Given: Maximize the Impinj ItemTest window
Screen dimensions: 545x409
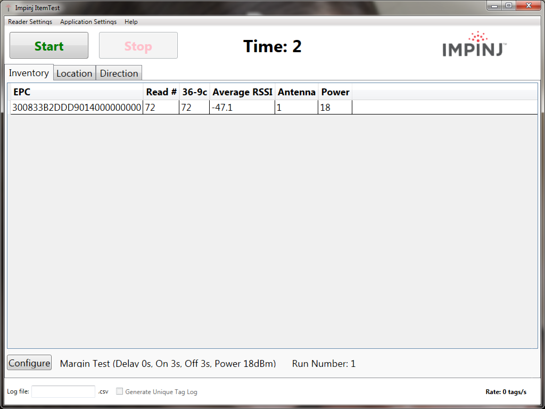Looking at the screenshot, I should tap(508, 5).
